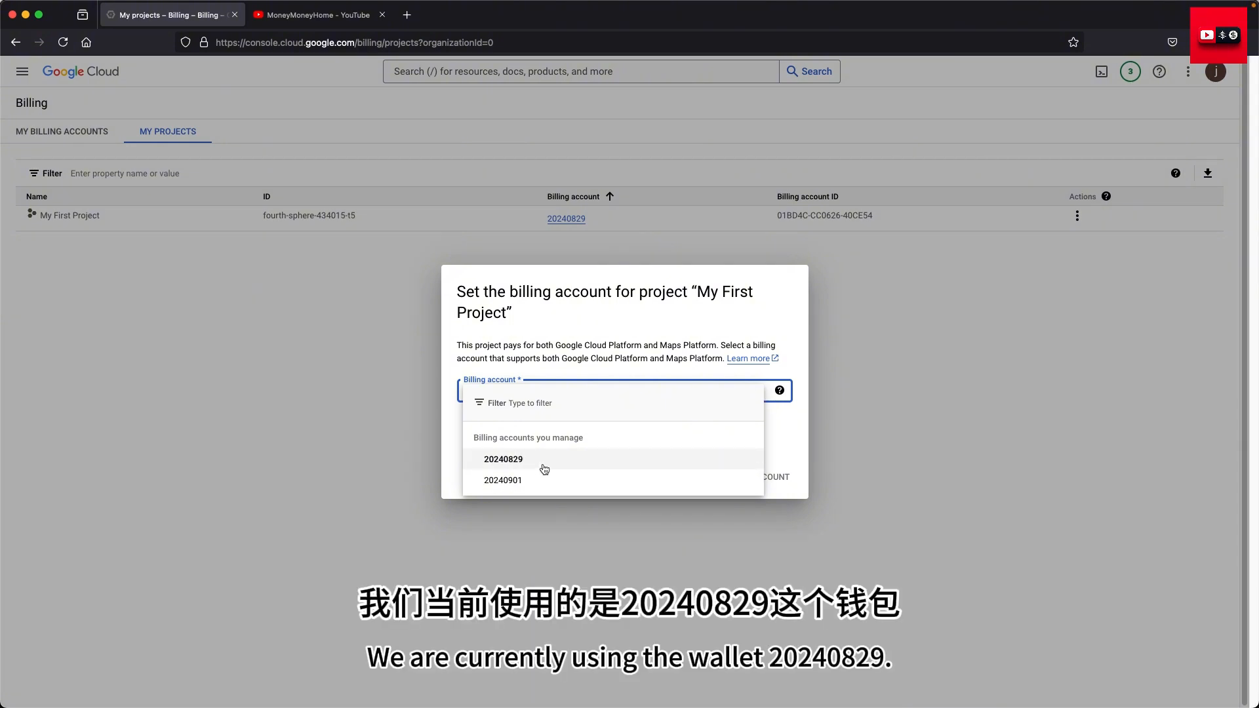Click the help icon beside the download icon
1259x708 pixels.
click(x=1176, y=173)
